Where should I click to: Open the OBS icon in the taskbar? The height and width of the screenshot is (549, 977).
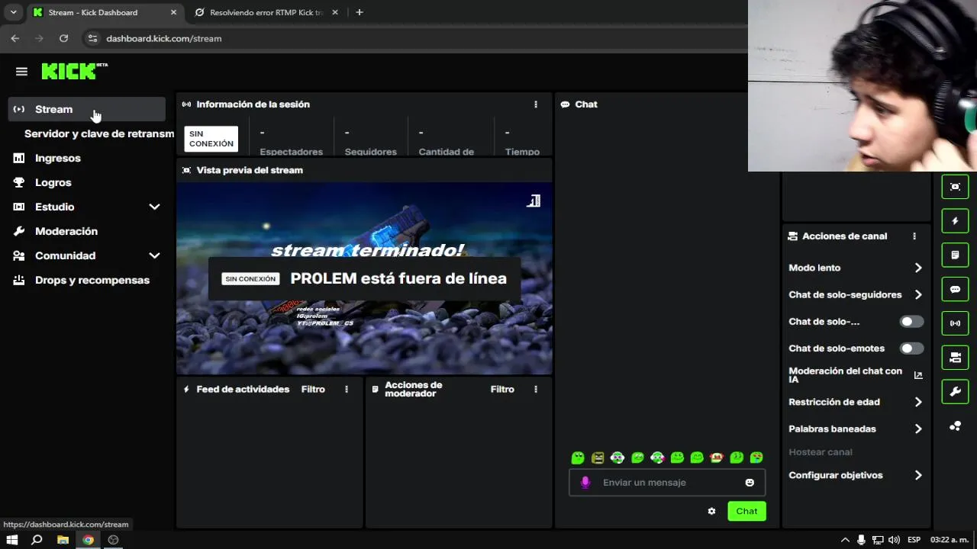tap(113, 540)
